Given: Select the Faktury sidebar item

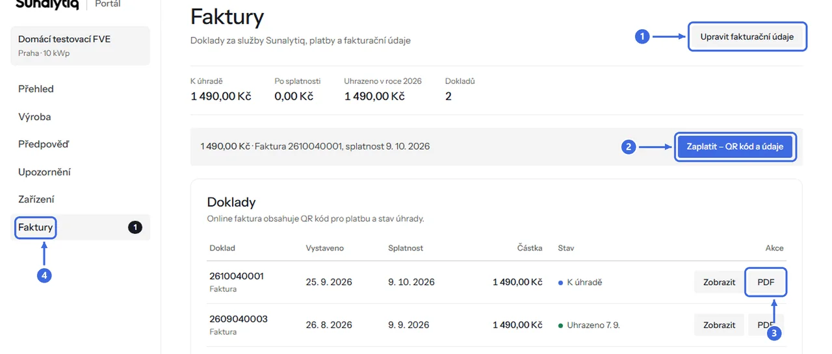Looking at the screenshot, I should (x=80, y=227).
